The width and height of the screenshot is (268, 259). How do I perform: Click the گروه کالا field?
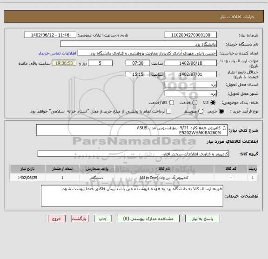click(x=134, y=154)
